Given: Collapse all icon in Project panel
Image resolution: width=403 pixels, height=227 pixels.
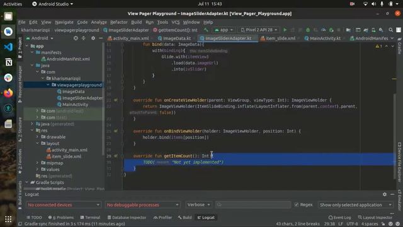Looking at the screenshot, I should click(84, 38).
